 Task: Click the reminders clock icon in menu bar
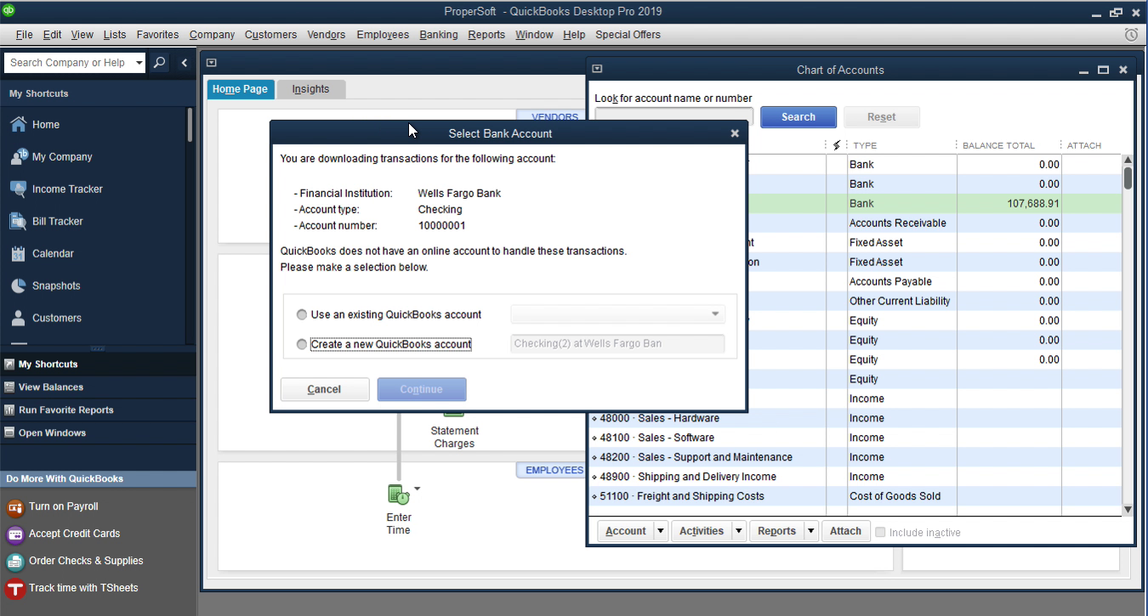1131,35
